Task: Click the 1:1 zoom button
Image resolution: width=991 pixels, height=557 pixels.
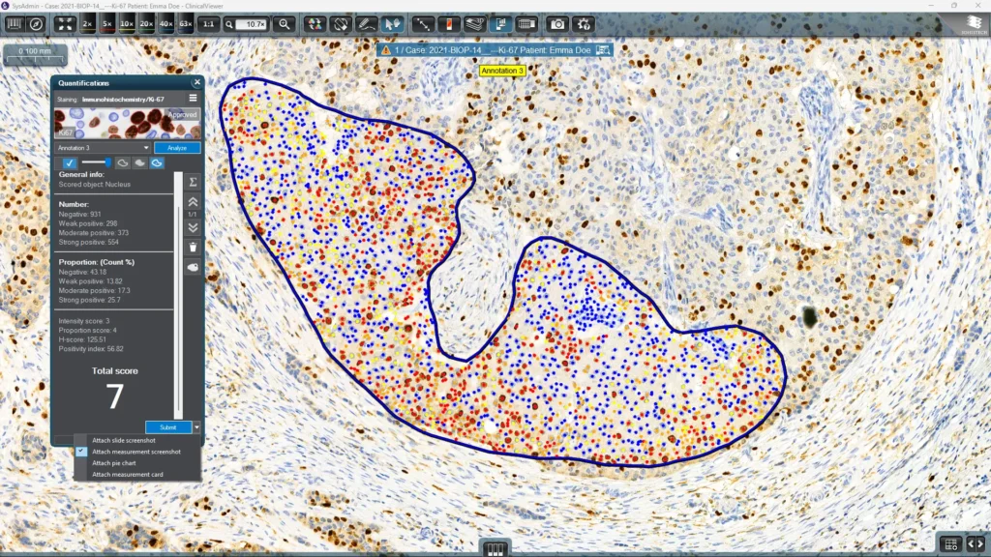Action: pyautogui.click(x=208, y=24)
